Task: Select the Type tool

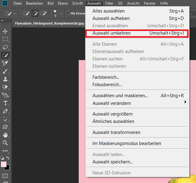Action: point(5,103)
